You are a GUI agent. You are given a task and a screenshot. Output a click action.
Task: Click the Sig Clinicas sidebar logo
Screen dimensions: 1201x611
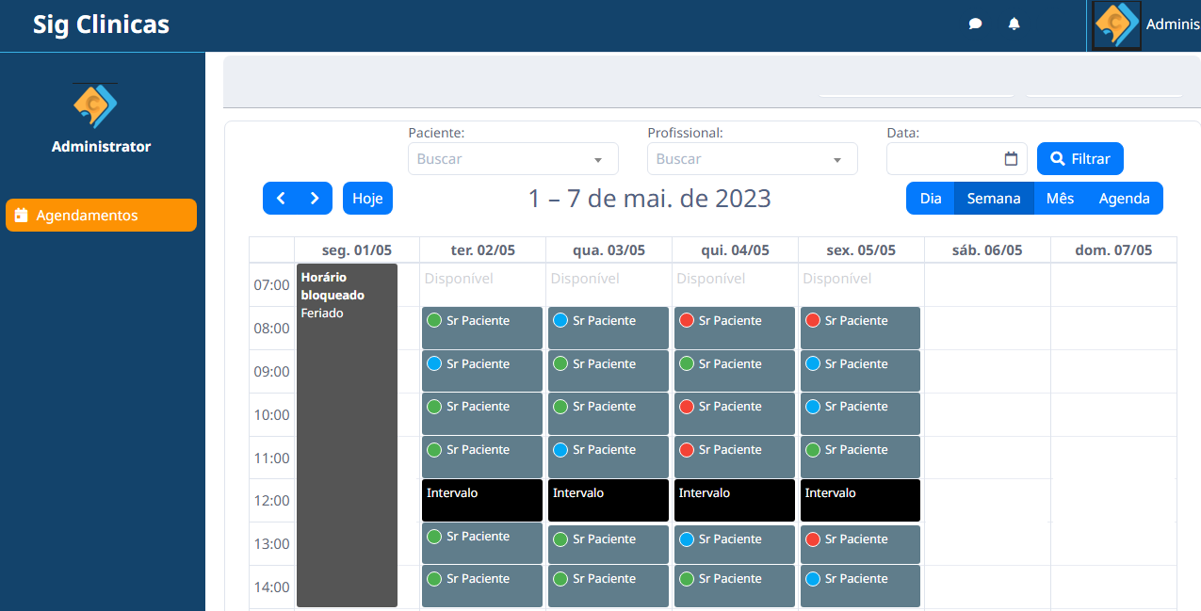pyautogui.click(x=95, y=105)
